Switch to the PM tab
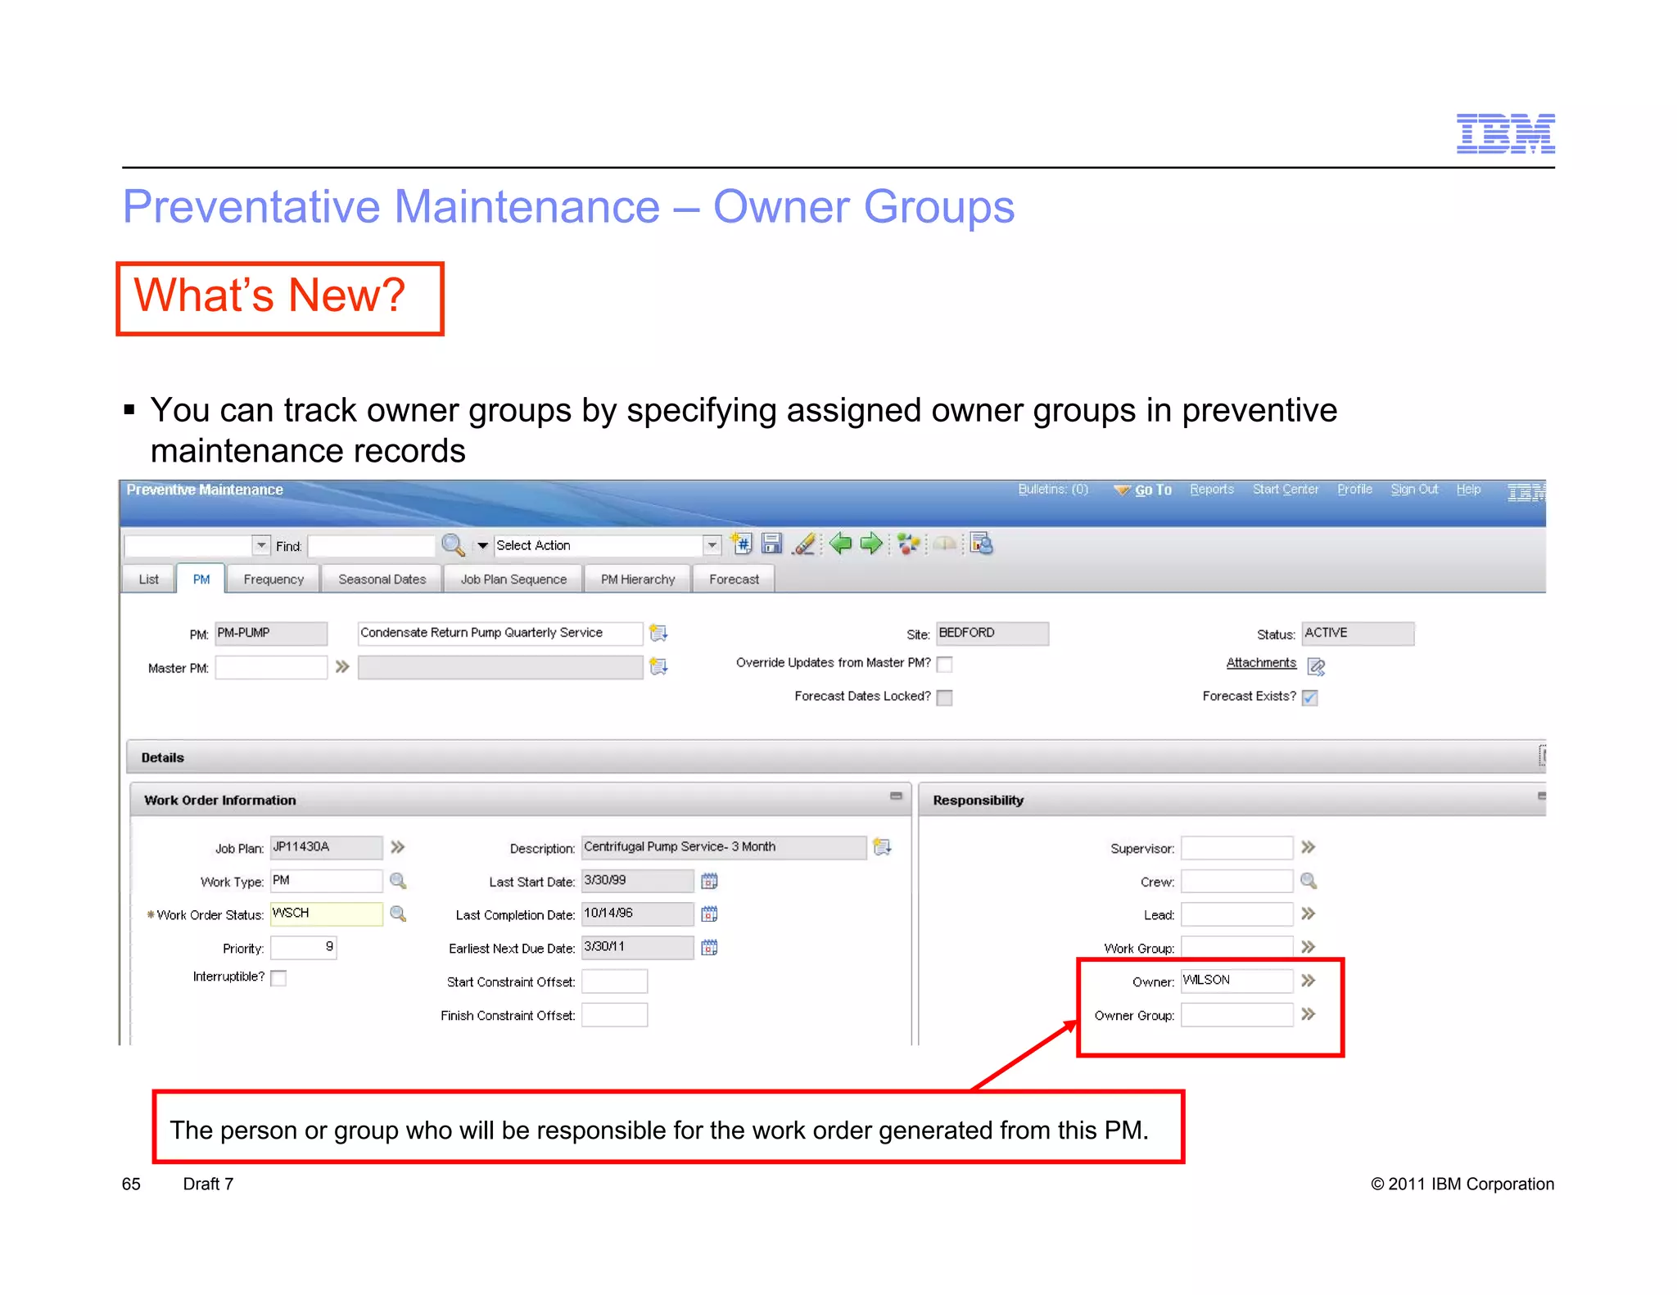 click(x=201, y=579)
